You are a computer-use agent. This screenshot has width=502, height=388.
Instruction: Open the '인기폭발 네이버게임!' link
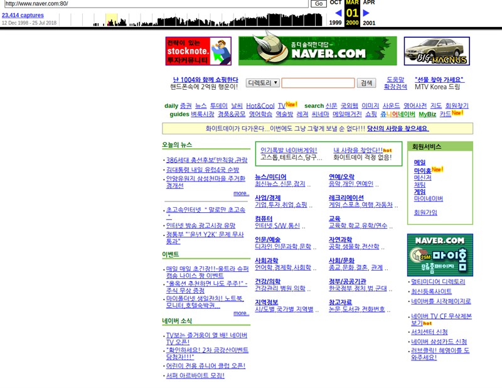pos(289,150)
